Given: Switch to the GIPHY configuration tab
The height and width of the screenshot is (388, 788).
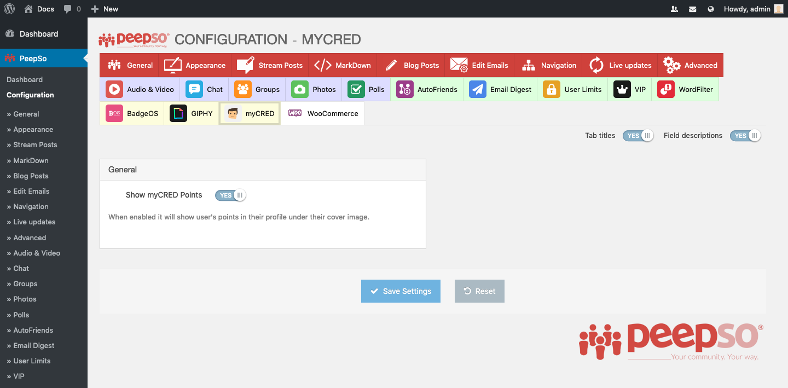Looking at the screenshot, I should pyautogui.click(x=192, y=113).
